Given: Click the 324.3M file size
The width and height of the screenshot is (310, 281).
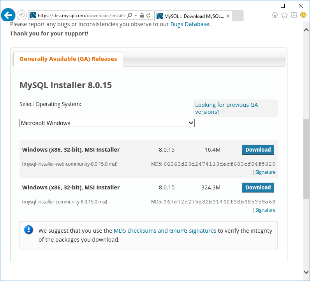Looking at the screenshot, I should (211, 187).
